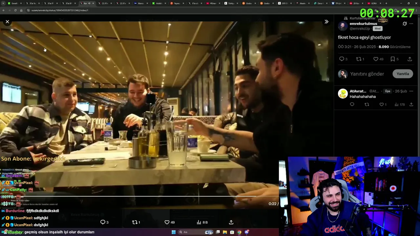Viewport: 420px width, 236px height.
Task: Open Discord from the taskbar
Action: (x=246, y=232)
